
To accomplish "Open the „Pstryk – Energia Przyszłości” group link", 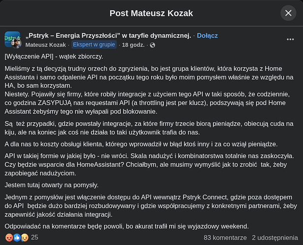I will tap(108, 36).
